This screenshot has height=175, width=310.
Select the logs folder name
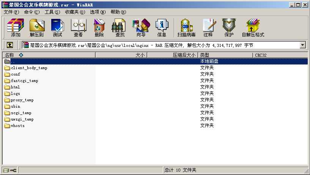coord(15,94)
